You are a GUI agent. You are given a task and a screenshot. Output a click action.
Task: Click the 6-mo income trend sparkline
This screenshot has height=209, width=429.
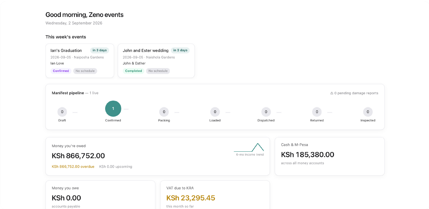(x=249, y=147)
